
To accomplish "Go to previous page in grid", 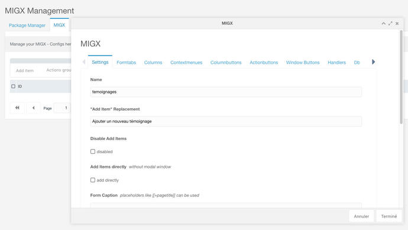I will [33, 108].
